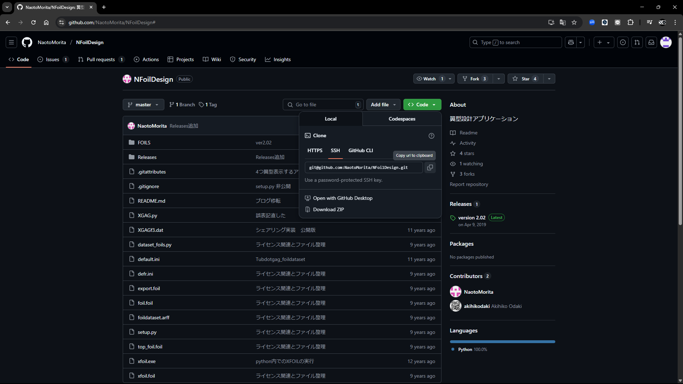Switch to the Pull requests tab
The image size is (683, 384).
(101, 59)
